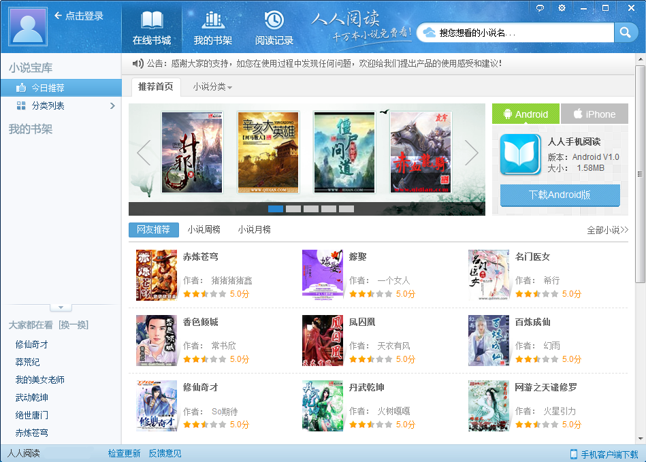Click the search magnifier icon

pos(626,32)
